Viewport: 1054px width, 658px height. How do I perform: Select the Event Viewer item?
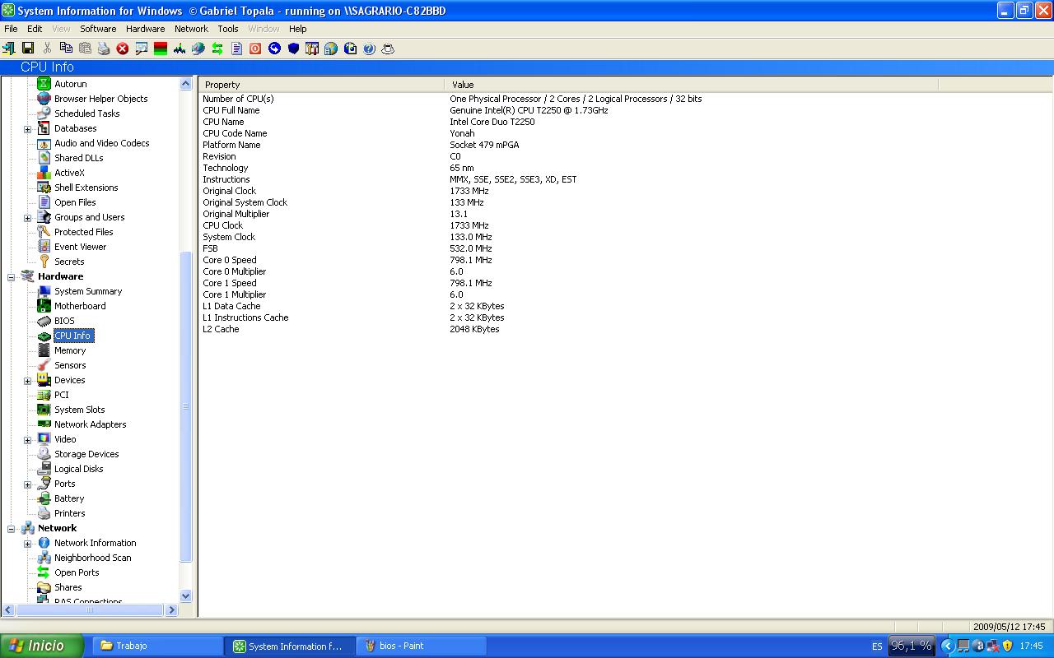[x=81, y=247]
